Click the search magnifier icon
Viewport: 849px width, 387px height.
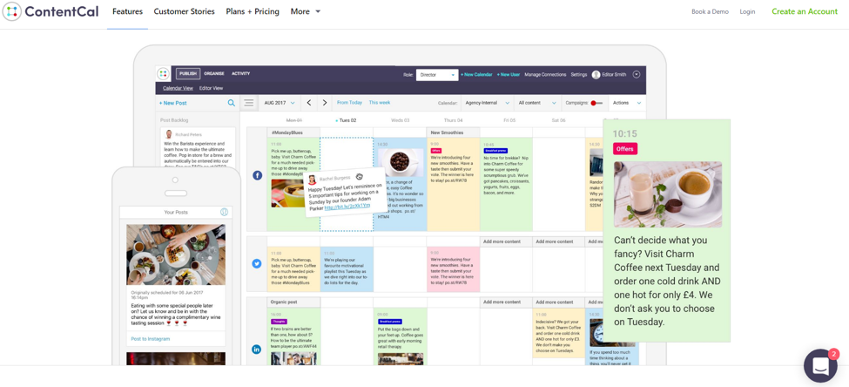tap(232, 103)
